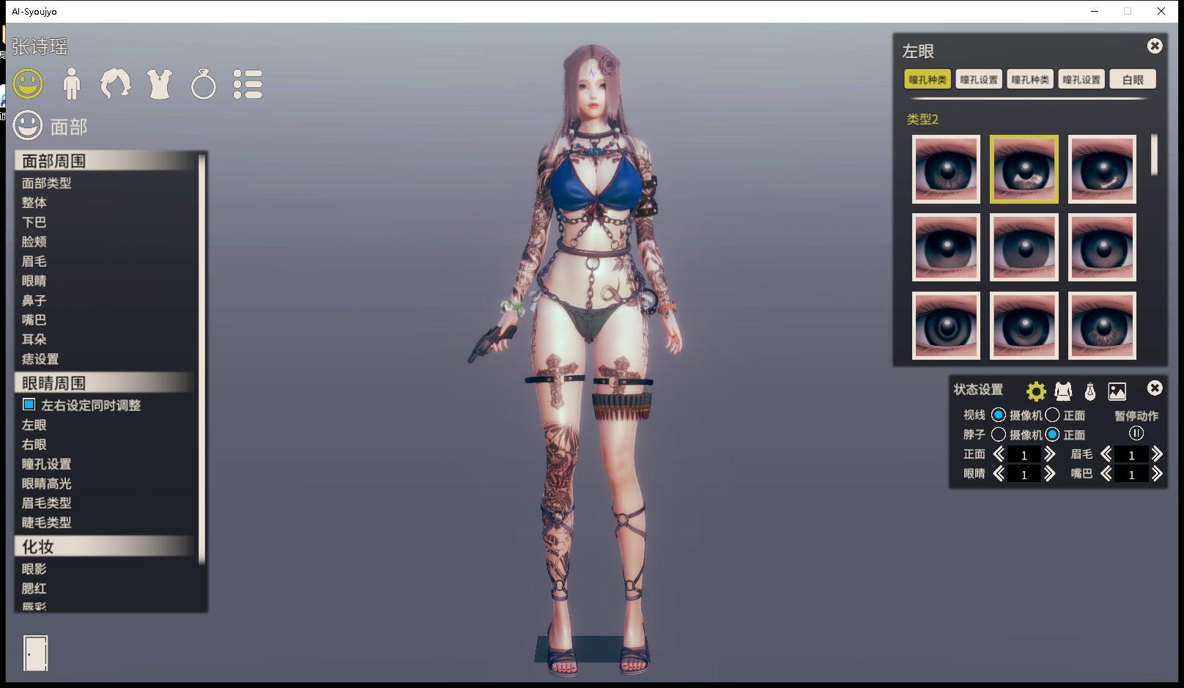Viewport: 1184px width, 688px height.
Task: Open 眼睛 settings in the left list
Action: [x=34, y=281]
